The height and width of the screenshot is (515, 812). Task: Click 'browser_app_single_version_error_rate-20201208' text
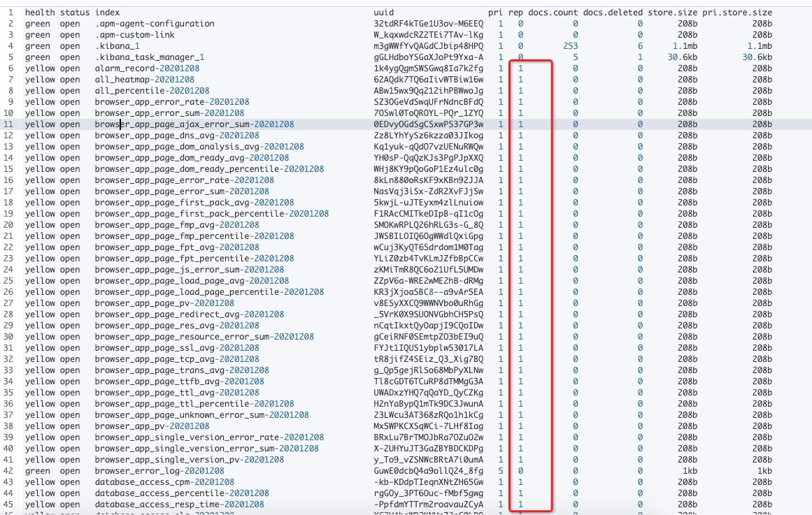pyautogui.click(x=209, y=437)
